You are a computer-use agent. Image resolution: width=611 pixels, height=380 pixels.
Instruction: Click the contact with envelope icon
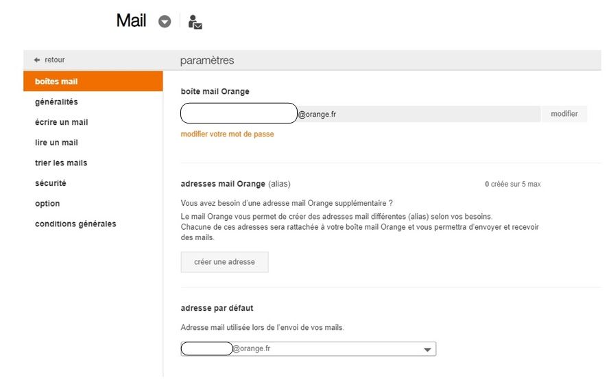[195, 22]
